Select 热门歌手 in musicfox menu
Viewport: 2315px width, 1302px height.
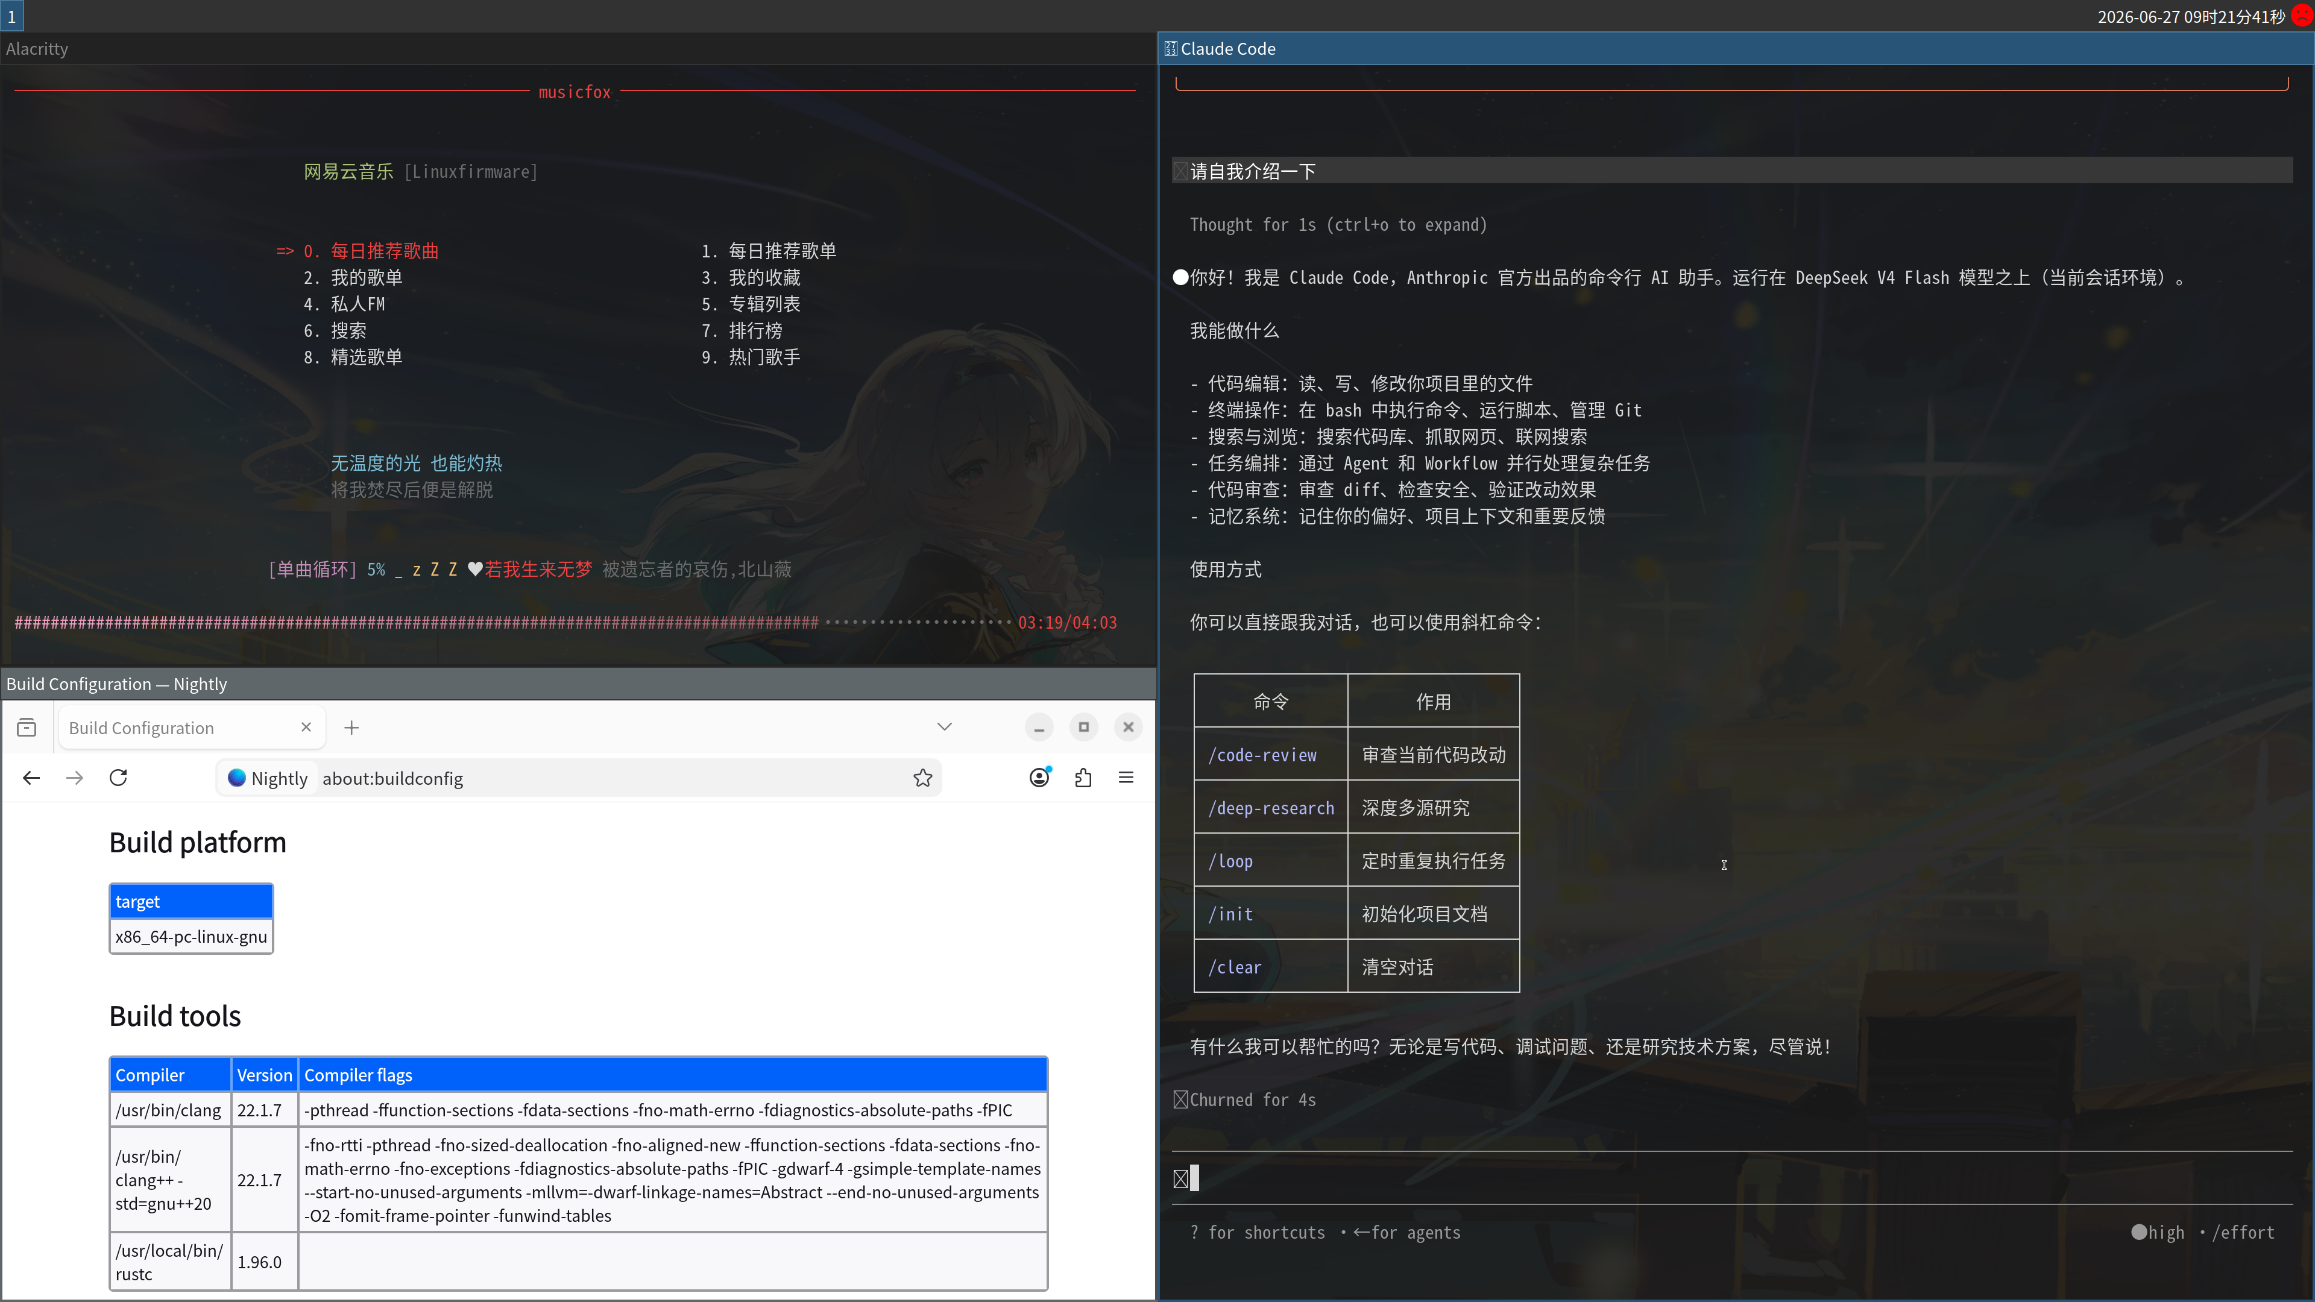click(x=751, y=357)
